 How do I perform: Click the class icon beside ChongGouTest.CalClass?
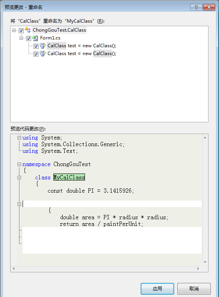(28, 30)
